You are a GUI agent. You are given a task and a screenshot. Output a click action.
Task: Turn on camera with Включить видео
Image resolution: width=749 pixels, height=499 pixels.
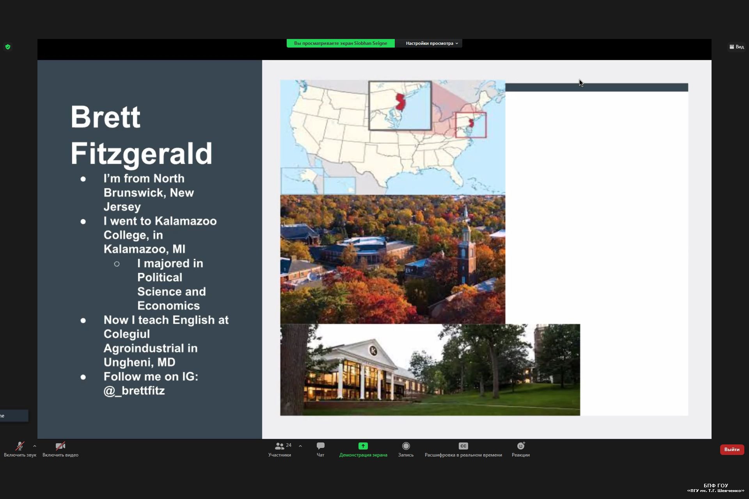(x=60, y=449)
